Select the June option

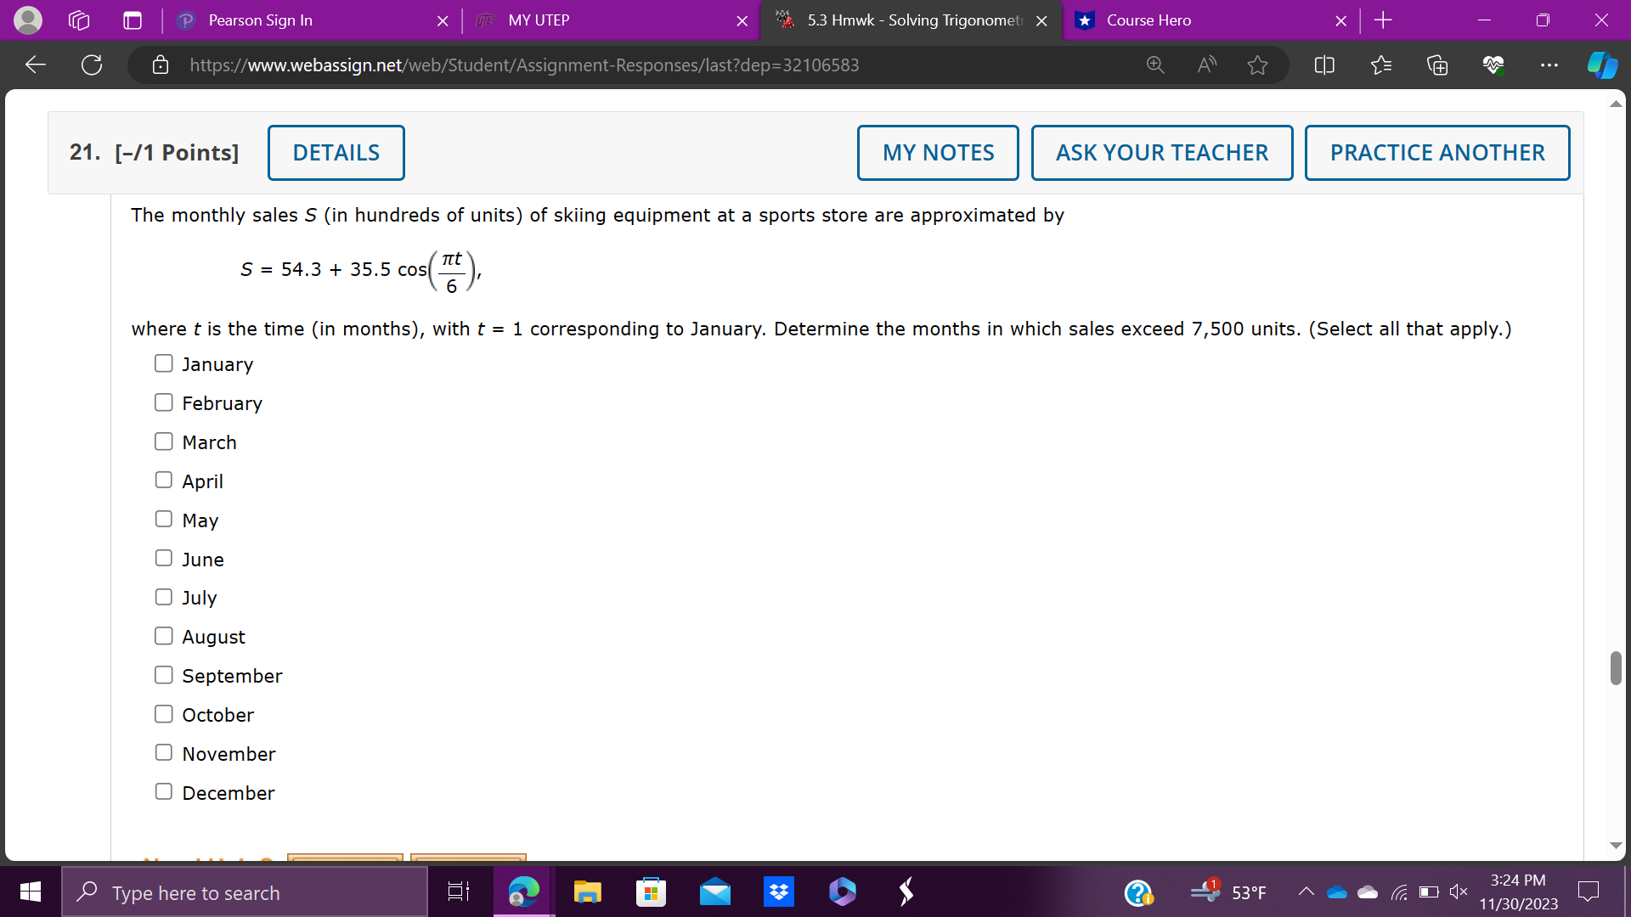click(164, 558)
